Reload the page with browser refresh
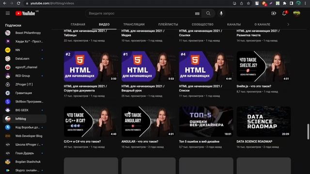This screenshot has width=310, height=174. click(18, 3)
